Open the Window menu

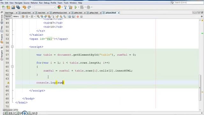pos(73,3)
